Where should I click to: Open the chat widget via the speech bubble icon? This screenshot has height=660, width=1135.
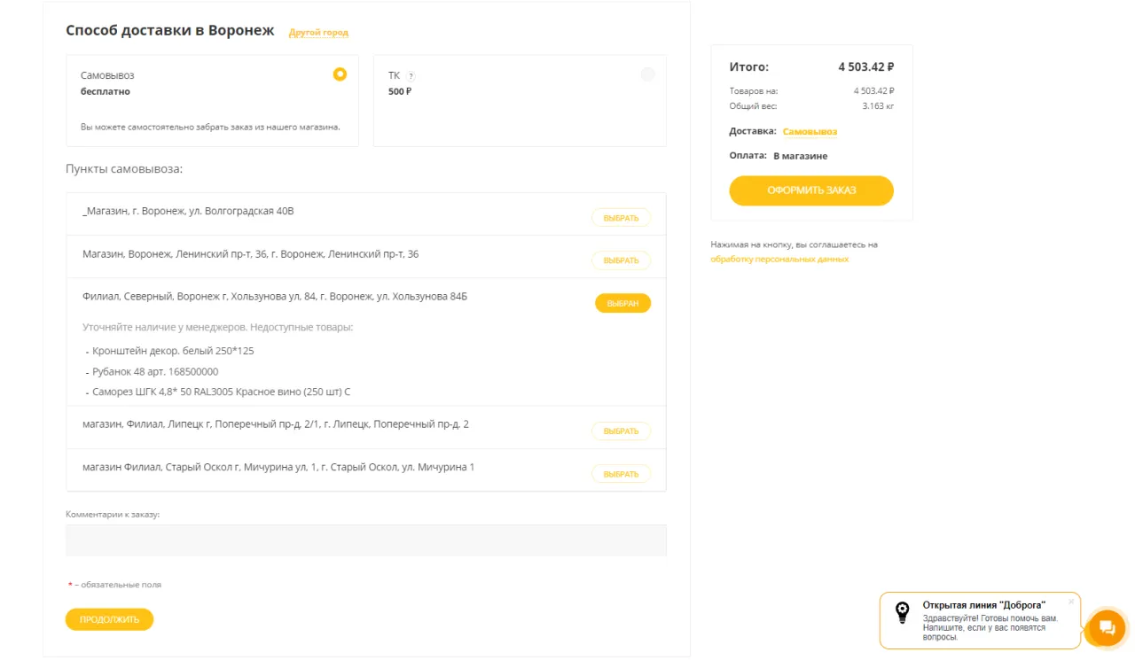pos(1106,628)
